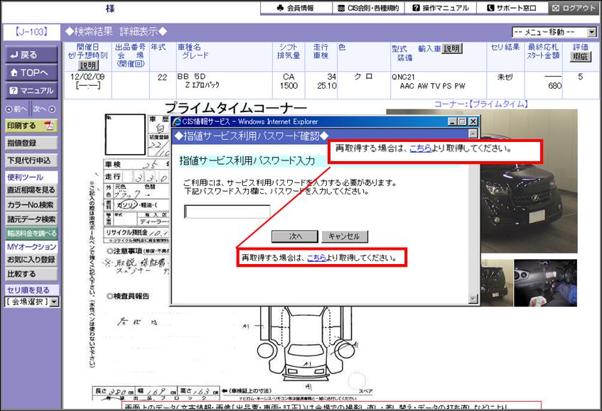Open サポート窓口 in top menu
The image size is (602, 411).
pos(512,8)
